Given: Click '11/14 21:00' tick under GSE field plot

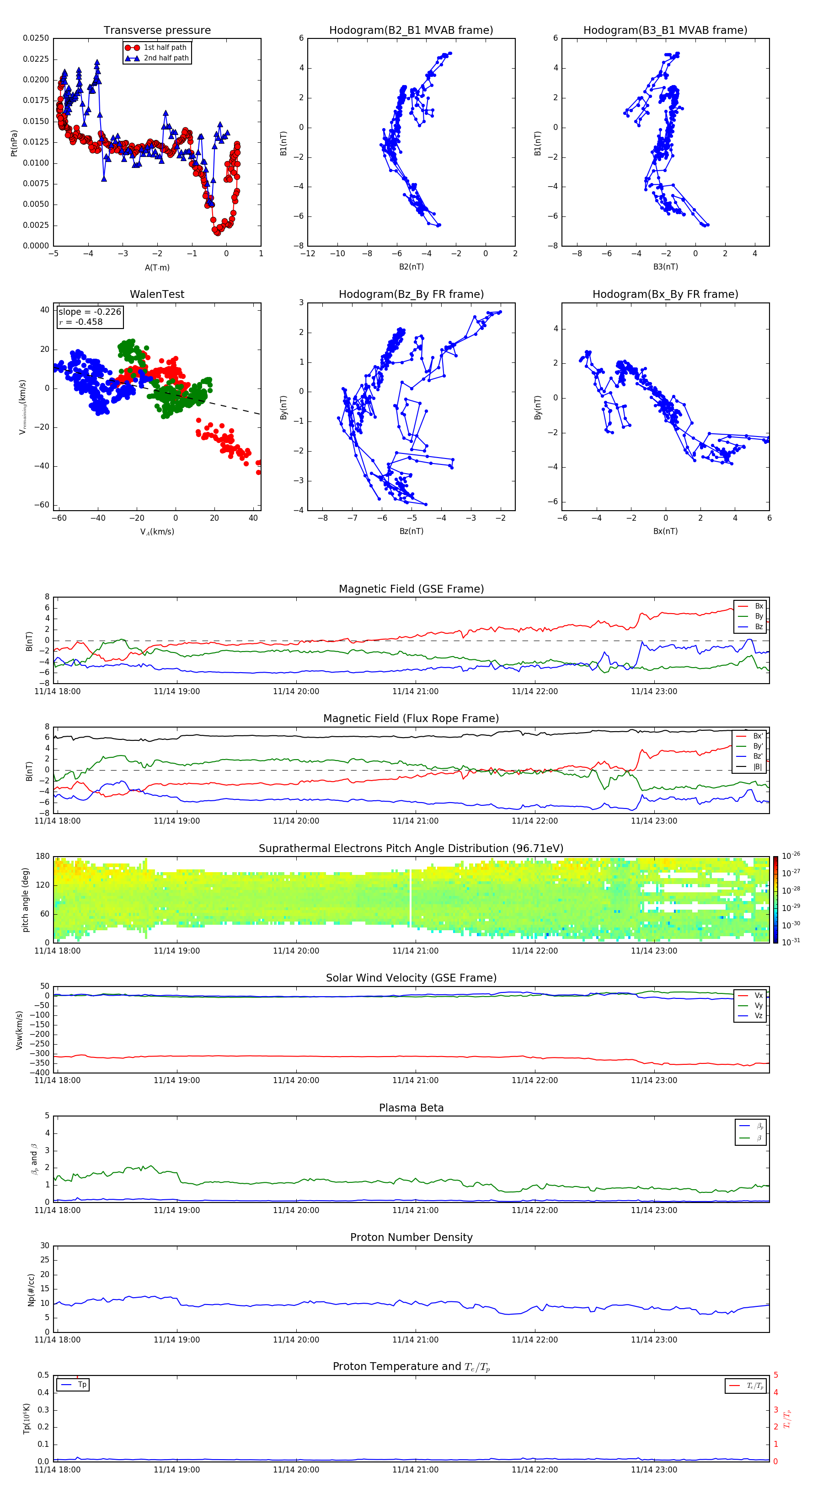Looking at the screenshot, I should tap(415, 692).
